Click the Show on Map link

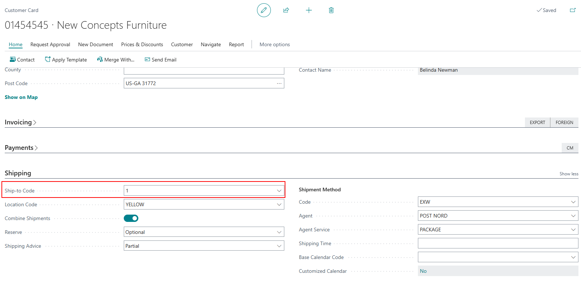pos(21,97)
